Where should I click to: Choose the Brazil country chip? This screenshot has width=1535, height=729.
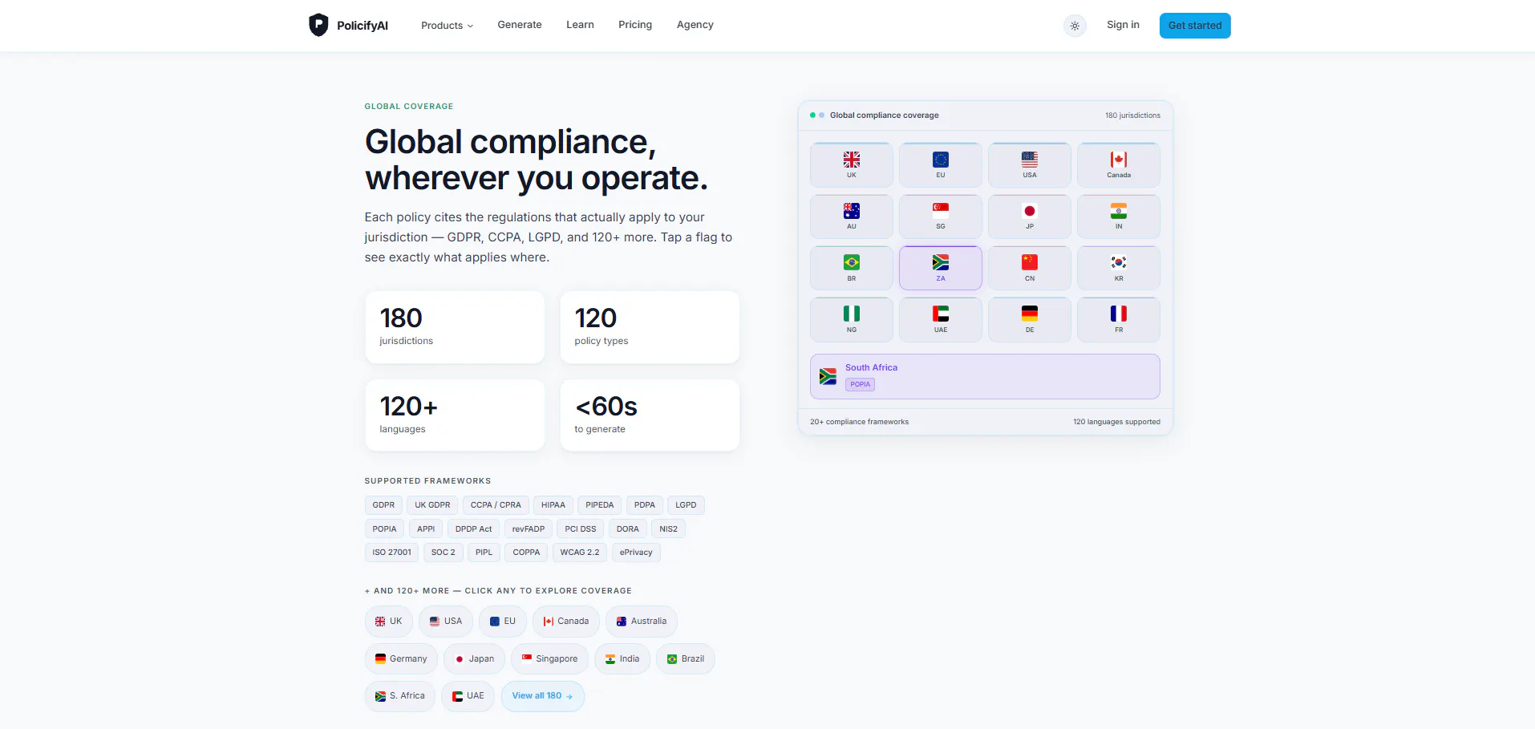pos(686,659)
